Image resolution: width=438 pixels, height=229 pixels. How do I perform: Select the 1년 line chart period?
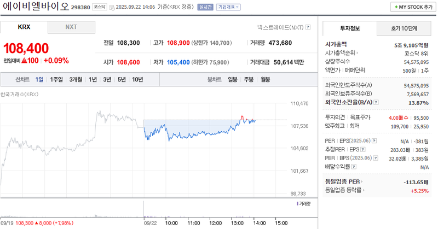tap(93, 80)
